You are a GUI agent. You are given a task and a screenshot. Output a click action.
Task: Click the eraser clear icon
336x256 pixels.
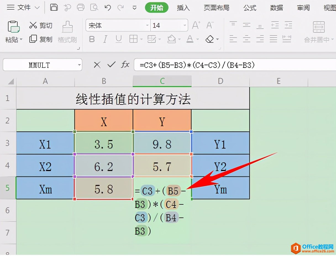coord(210,39)
